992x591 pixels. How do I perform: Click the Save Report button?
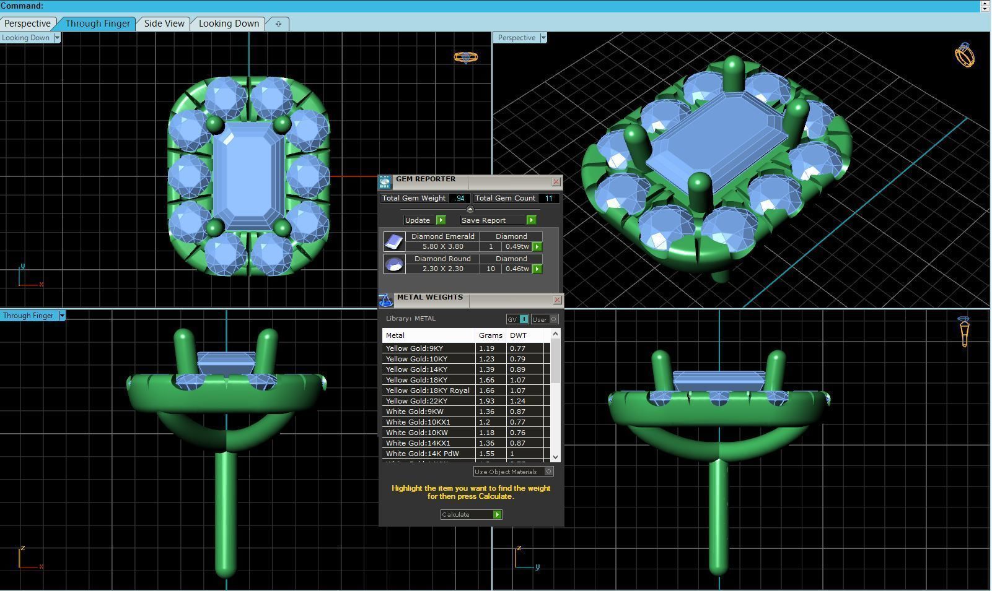pyautogui.click(x=498, y=220)
